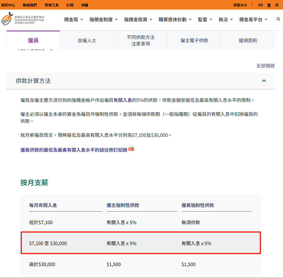This screenshot has width=283, height=278.
Task: Expand the 積金局 dropdown menu
Action: point(74,20)
